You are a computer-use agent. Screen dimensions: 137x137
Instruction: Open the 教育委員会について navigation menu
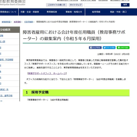8,12
